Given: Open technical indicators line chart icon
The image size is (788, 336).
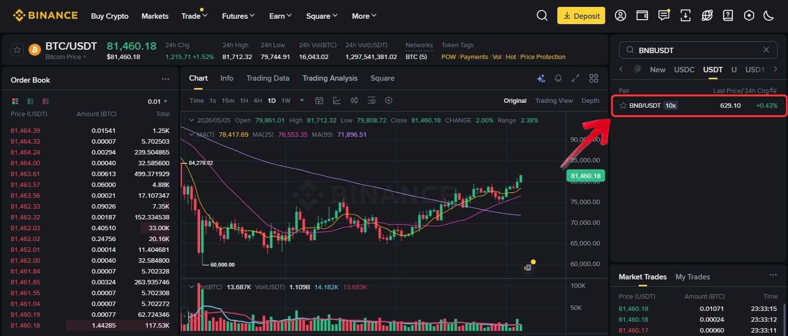Looking at the screenshot, I should click(337, 100).
